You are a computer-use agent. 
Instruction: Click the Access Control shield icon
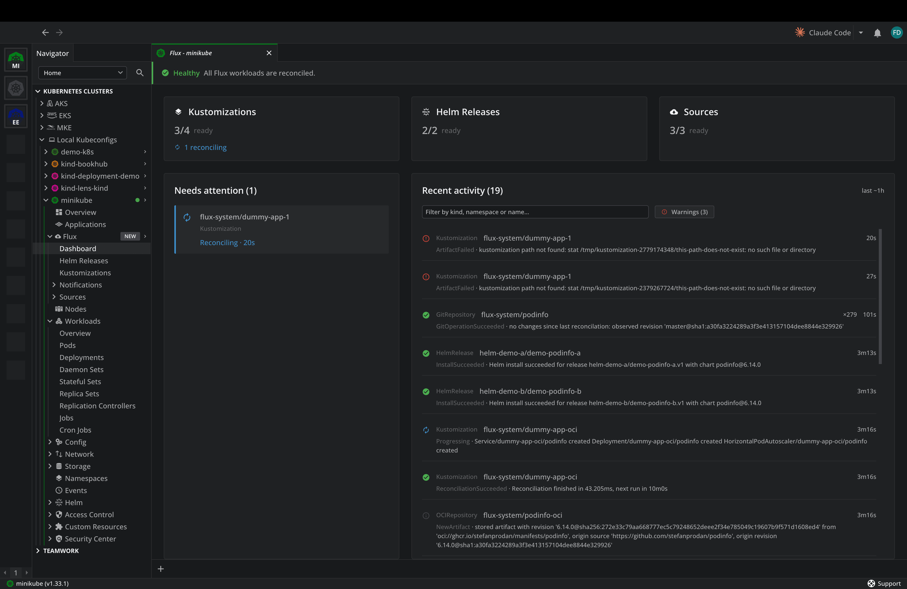click(x=59, y=515)
